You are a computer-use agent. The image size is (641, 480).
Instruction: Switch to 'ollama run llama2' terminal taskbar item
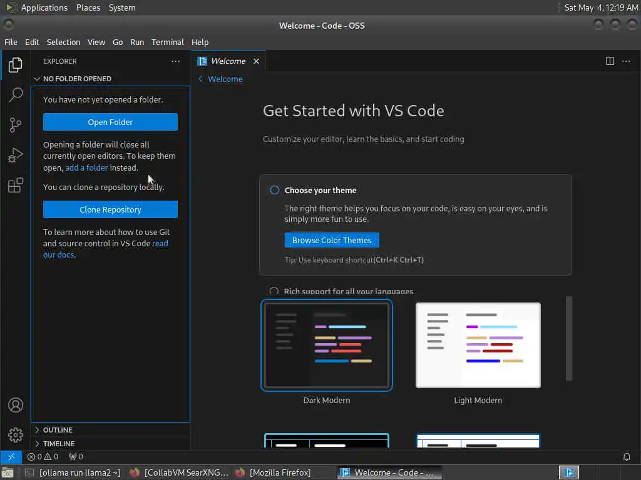point(74,472)
